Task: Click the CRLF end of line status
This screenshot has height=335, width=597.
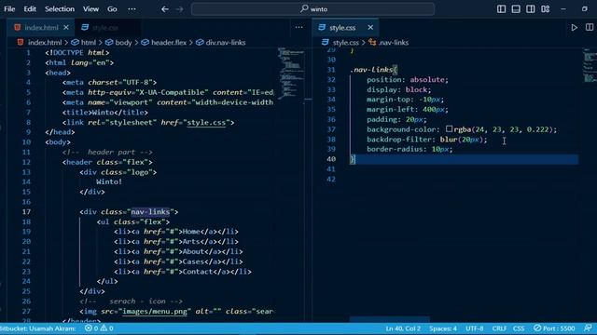Action: (x=499, y=328)
